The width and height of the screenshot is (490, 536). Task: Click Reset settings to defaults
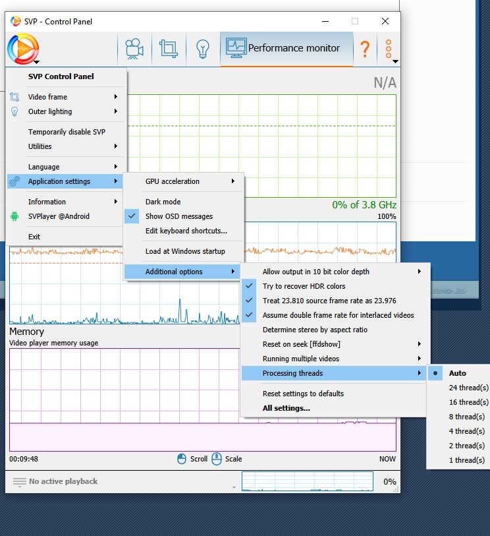(303, 394)
